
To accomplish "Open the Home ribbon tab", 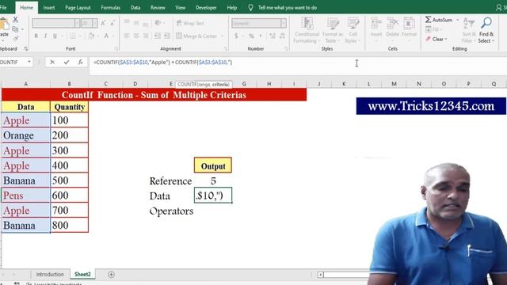I will pos(26,7).
